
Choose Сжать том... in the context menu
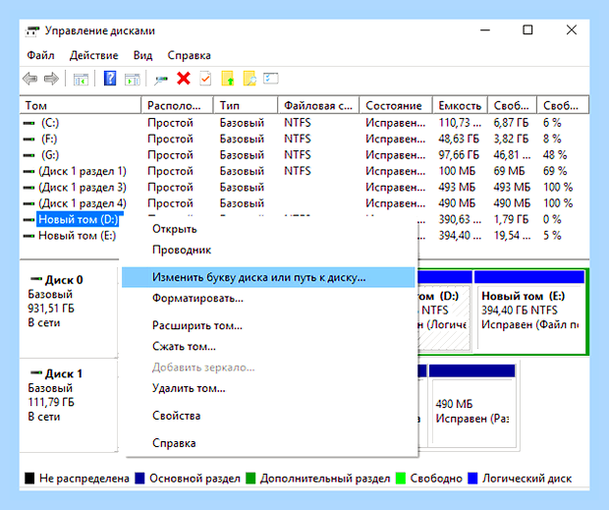point(268,347)
